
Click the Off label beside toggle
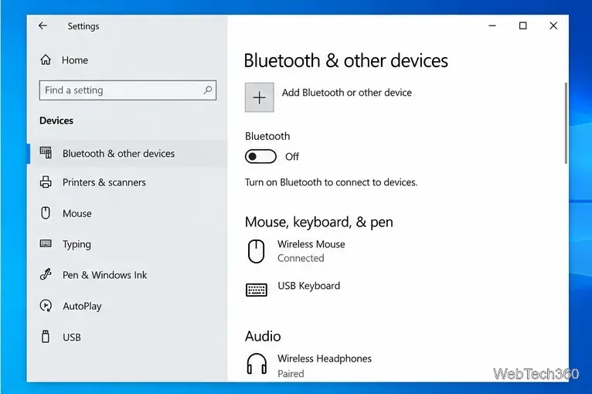pos(292,157)
